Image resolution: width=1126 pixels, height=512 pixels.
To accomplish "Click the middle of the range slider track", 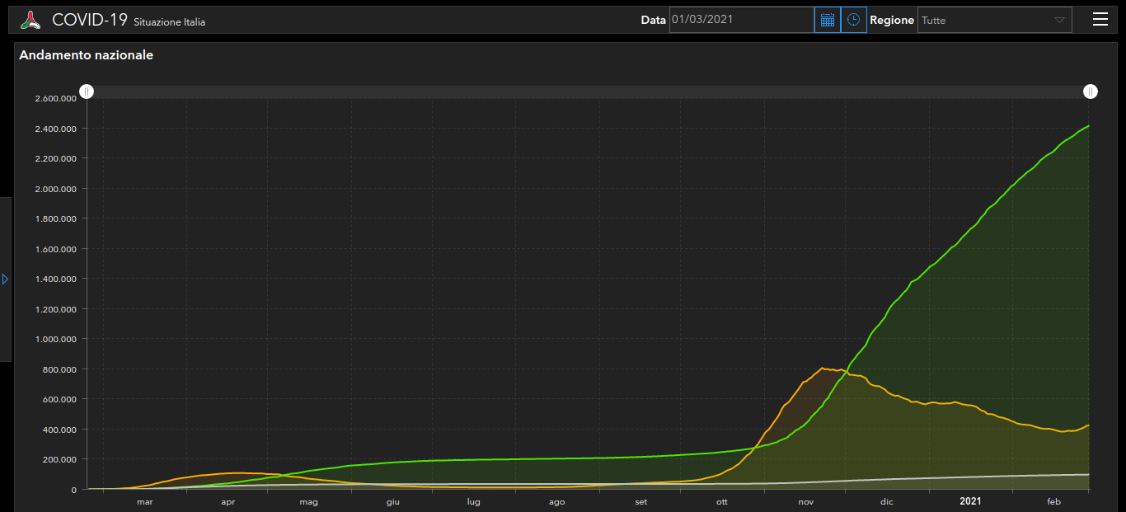I will (x=588, y=92).
